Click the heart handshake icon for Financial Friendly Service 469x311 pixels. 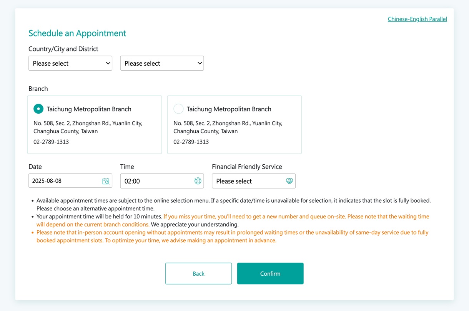point(289,181)
